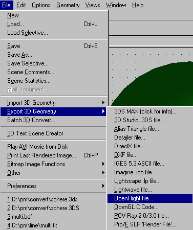Export as 3D Studio .3DS file...
Image resolution: width=193 pixels, height=230 pixels.
150,120
